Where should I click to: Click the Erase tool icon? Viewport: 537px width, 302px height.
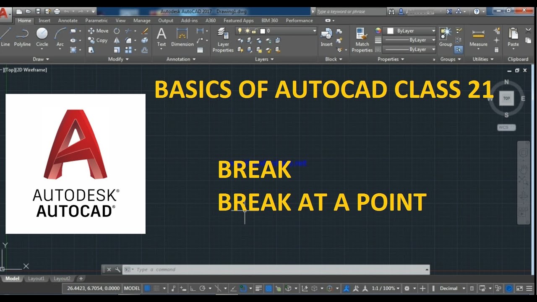[145, 31]
